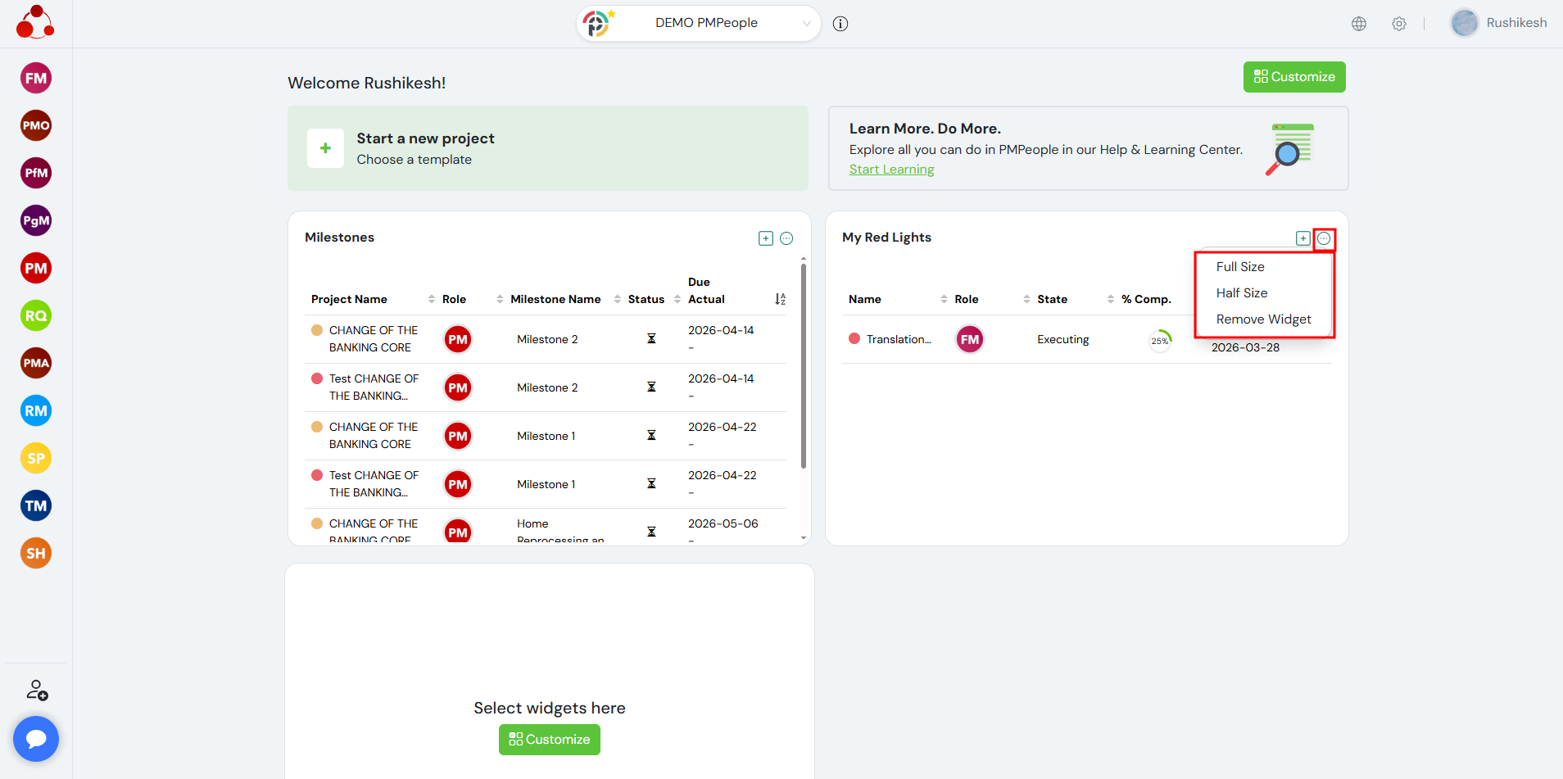The image size is (1563, 779).
Task: Open the chat support bubble
Action: pos(36,739)
